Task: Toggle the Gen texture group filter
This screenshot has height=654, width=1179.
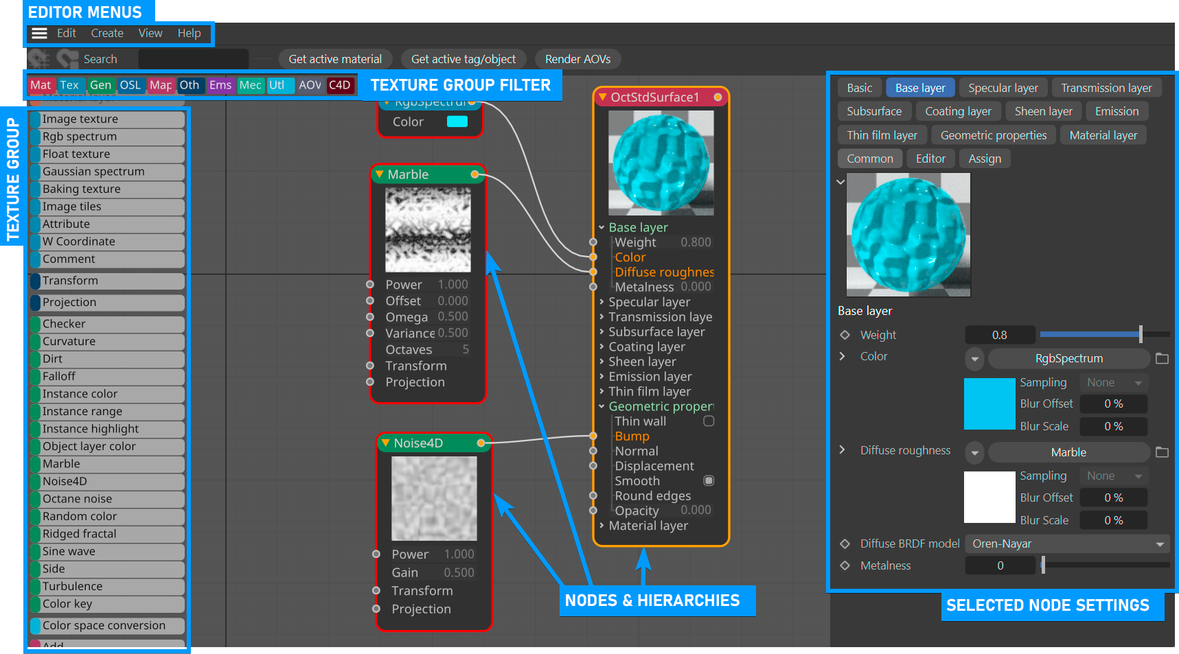Action: point(100,85)
